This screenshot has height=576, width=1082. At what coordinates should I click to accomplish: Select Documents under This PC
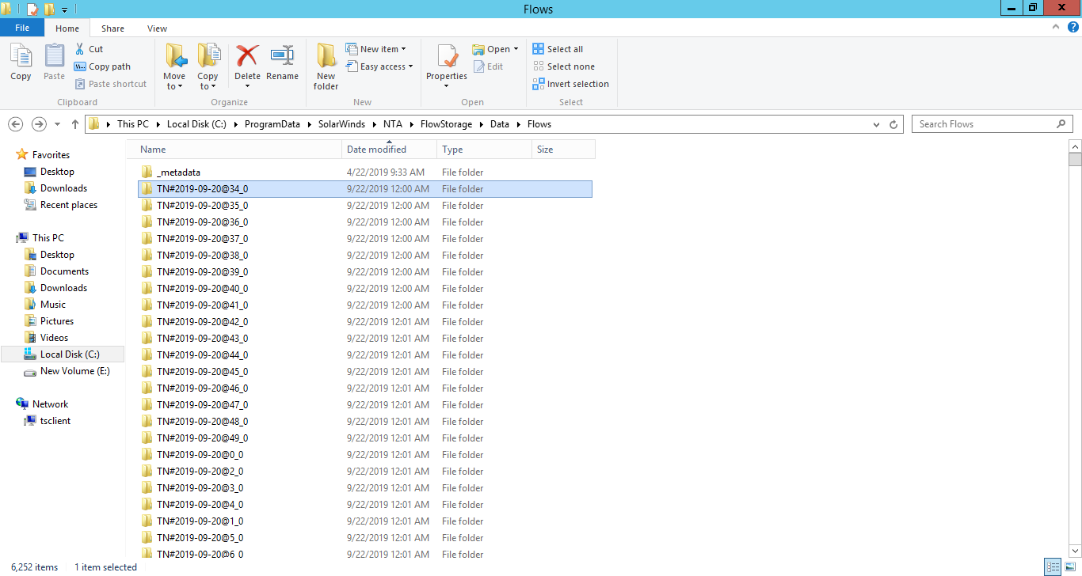[56, 271]
